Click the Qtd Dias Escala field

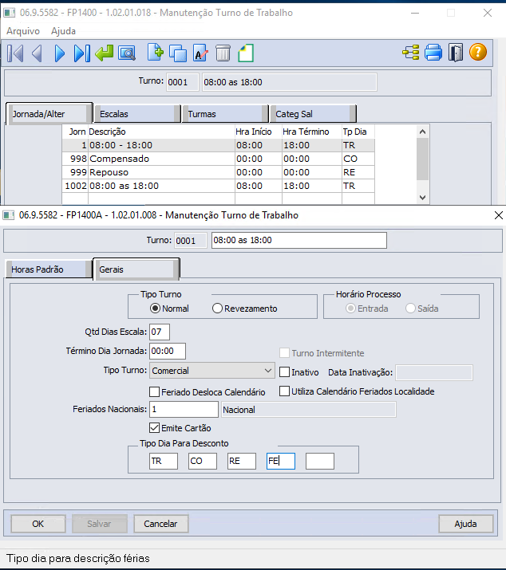[x=160, y=332]
